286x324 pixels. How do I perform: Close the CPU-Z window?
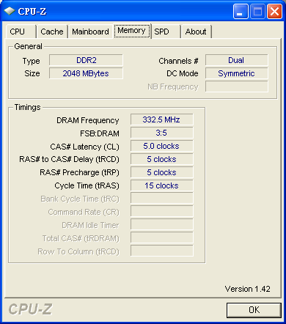pos(274,12)
